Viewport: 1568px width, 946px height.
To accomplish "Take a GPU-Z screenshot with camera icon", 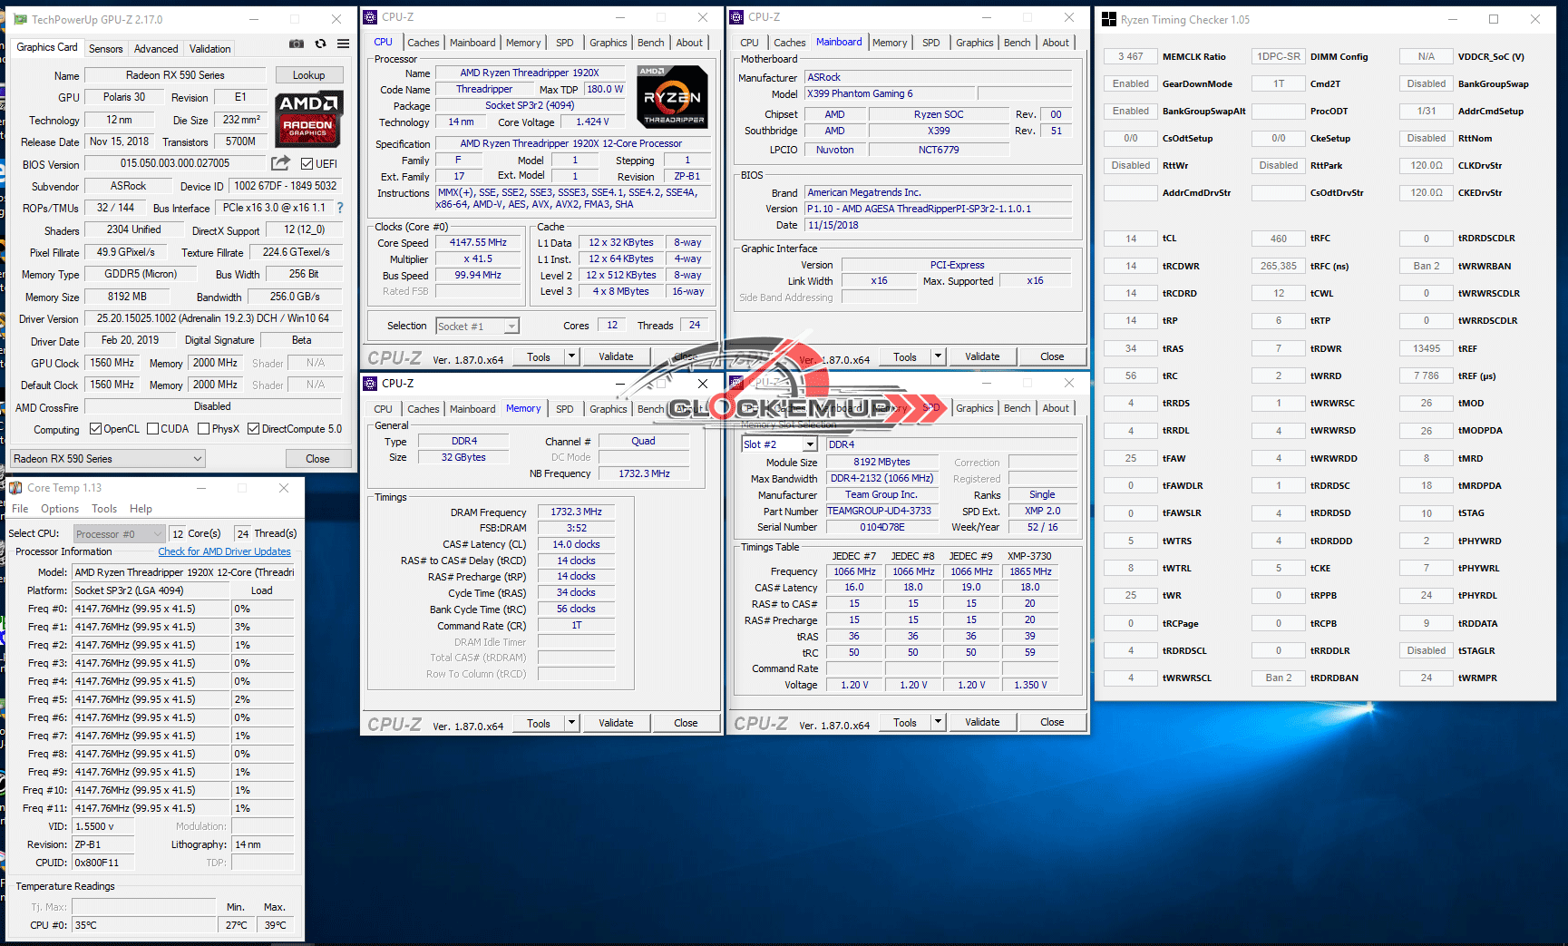I will 297,44.
